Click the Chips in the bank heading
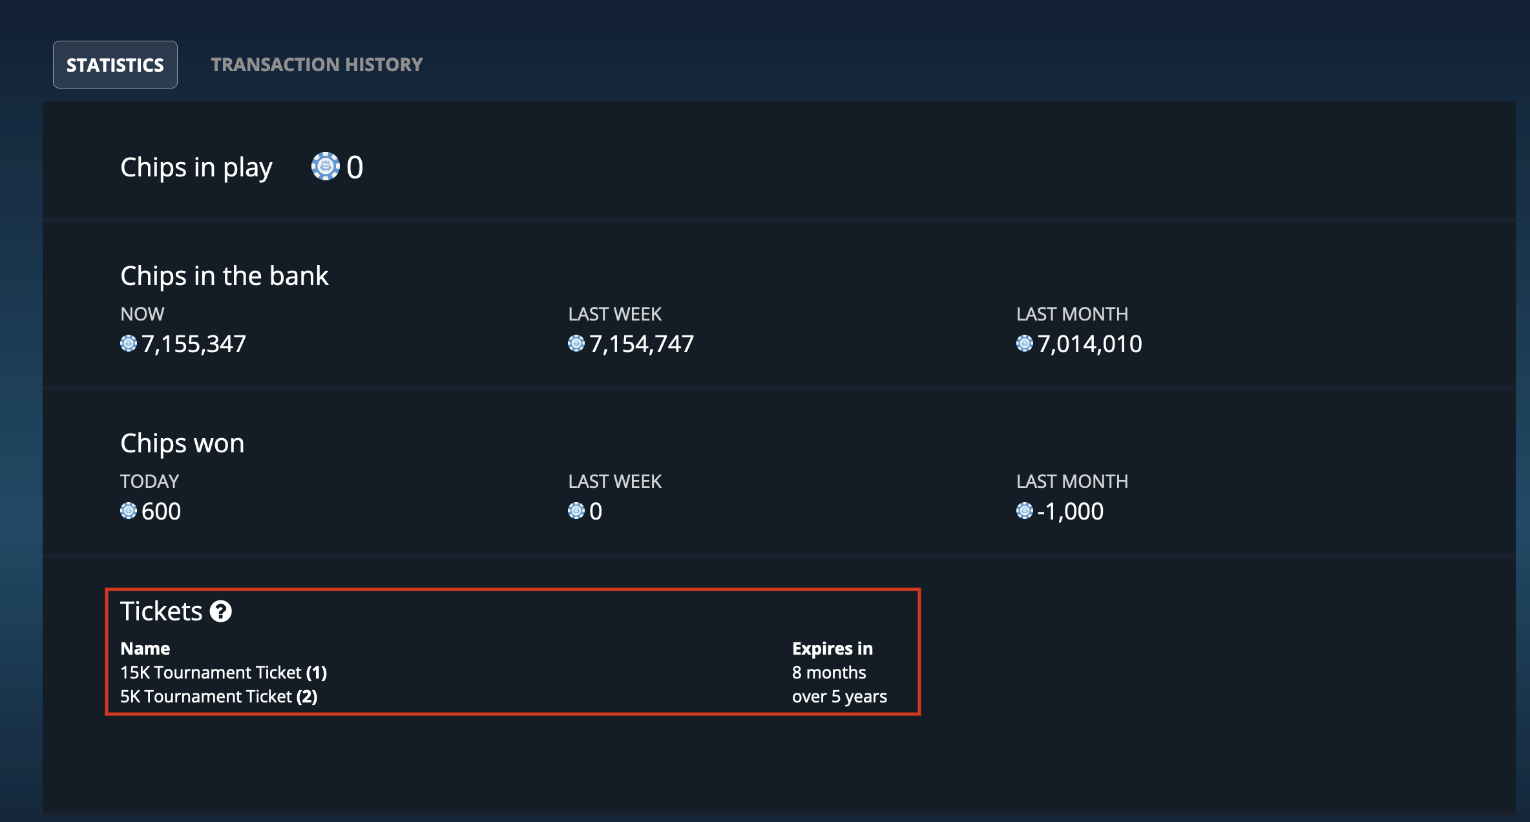1530x822 pixels. (224, 276)
